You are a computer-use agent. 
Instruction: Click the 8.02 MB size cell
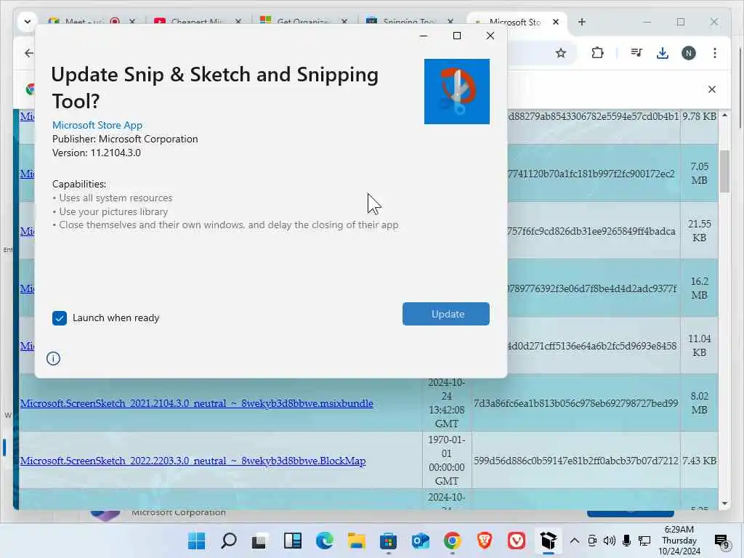(699, 403)
